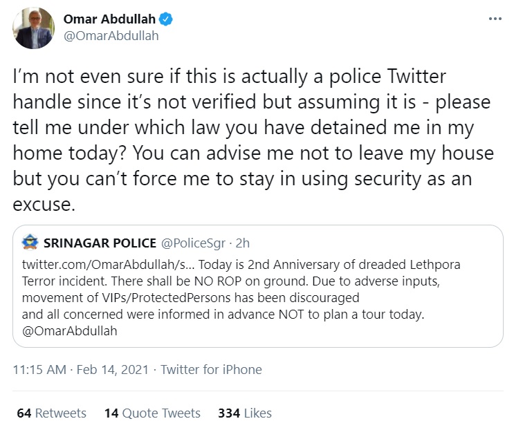Image resolution: width=514 pixels, height=430 pixels.
Task: Show the 334 Likes list
Action: coord(244,413)
